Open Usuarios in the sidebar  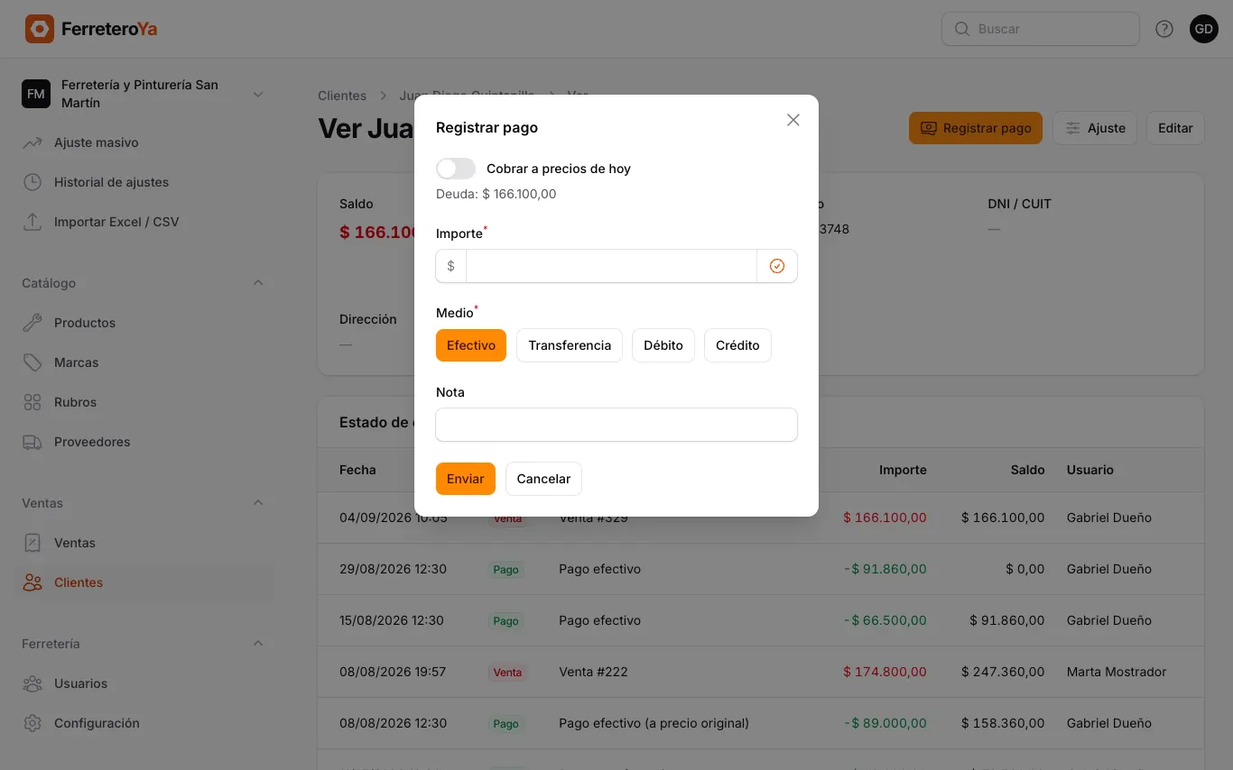144,683
